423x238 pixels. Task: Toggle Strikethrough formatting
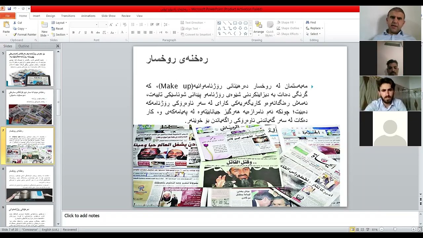coord(98,32)
